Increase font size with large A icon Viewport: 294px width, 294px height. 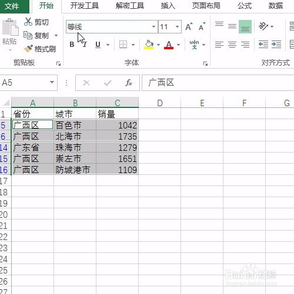coord(189,26)
